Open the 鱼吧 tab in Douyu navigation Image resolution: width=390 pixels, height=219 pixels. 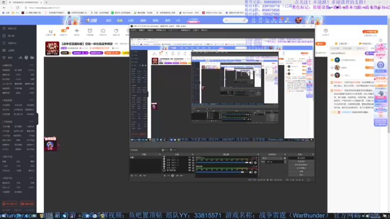click(168, 20)
